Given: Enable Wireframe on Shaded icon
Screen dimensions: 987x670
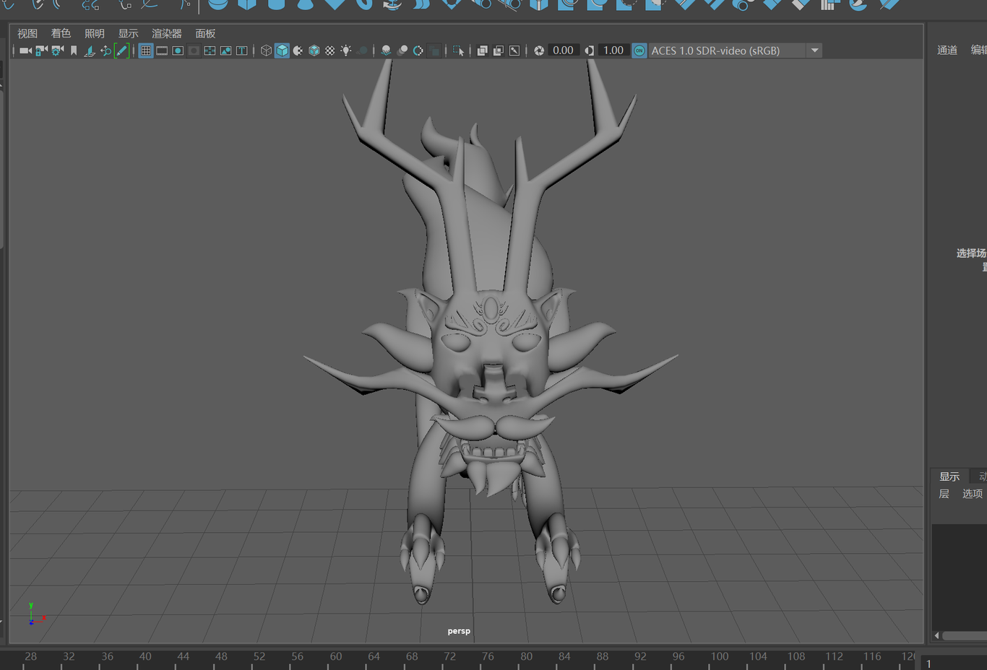Looking at the screenshot, I should tap(314, 51).
